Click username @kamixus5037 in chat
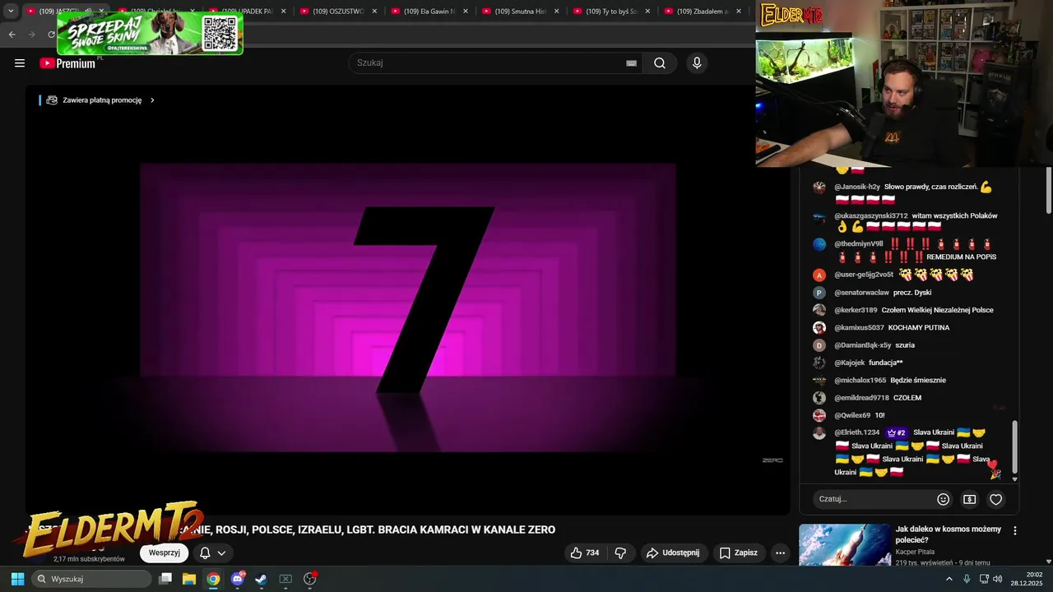This screenshot has height=592, width=1053. (x=859, y=327)
